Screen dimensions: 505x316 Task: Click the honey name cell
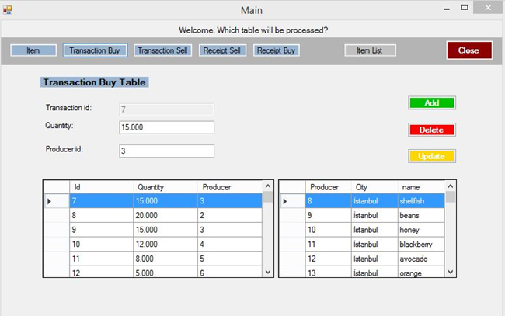click(x=421, y=230)
